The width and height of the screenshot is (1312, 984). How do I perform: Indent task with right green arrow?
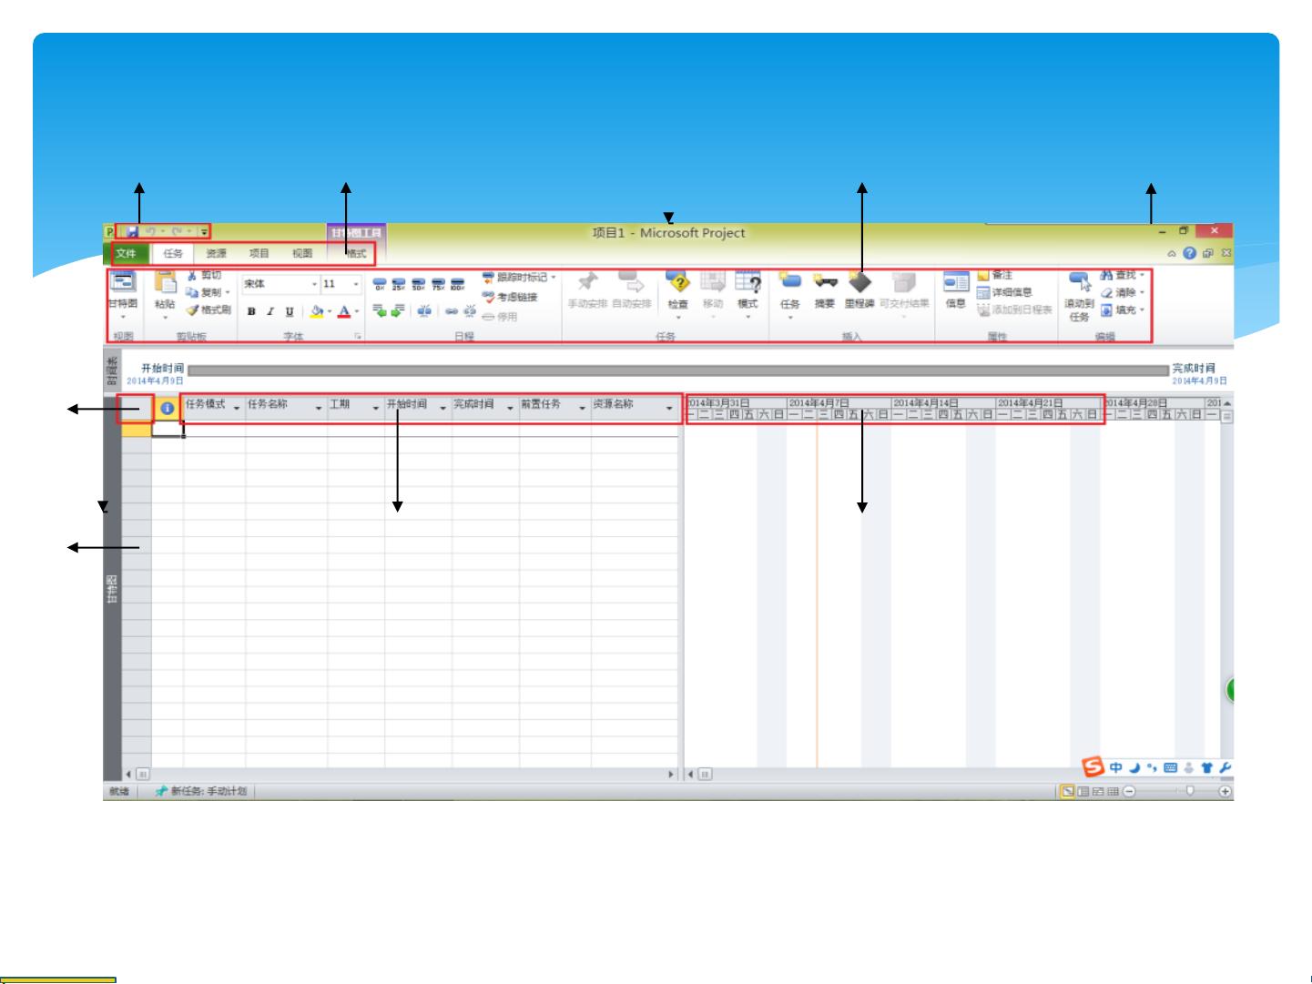pyautogui.click(x=398, y=311)
